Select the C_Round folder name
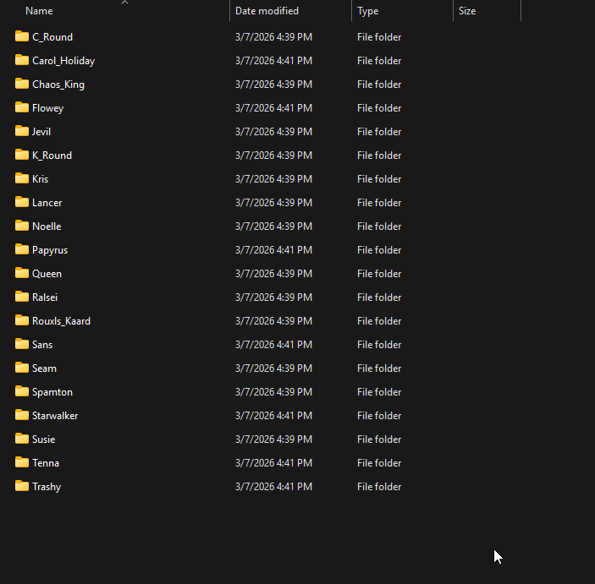Screen dimensions: 595x584 [52, 37]
